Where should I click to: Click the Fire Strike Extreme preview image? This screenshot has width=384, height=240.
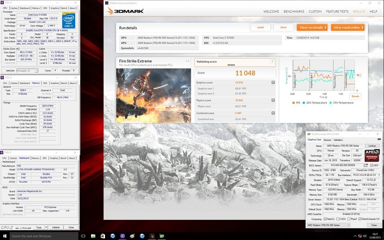pyautogui.click(x=153, y=96)
